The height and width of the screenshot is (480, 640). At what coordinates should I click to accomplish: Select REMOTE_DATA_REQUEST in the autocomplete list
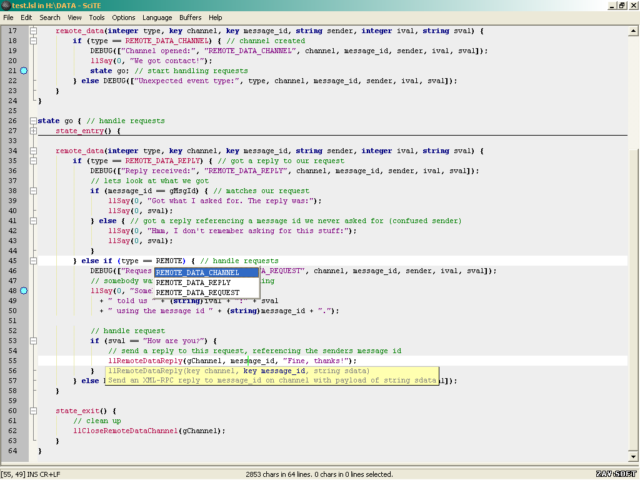(x=206, y=292)
